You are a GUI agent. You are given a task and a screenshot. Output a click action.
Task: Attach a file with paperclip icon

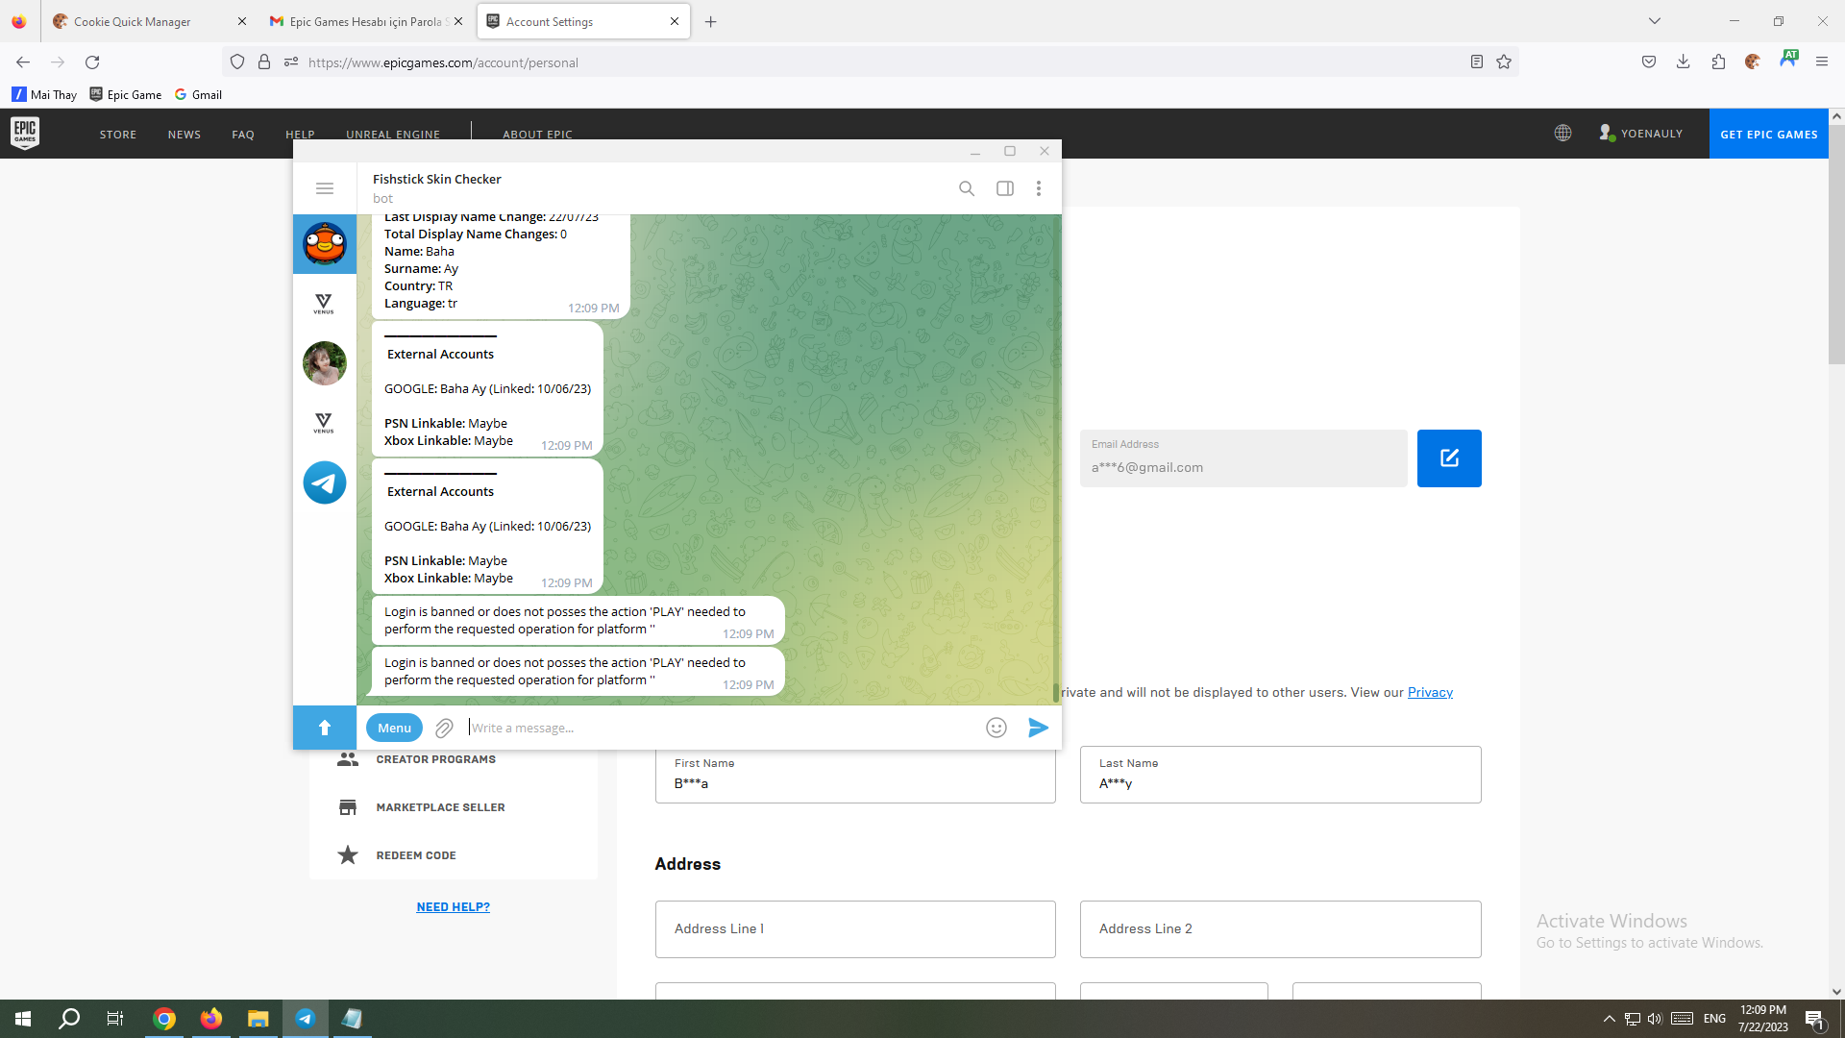click(444, 728)
